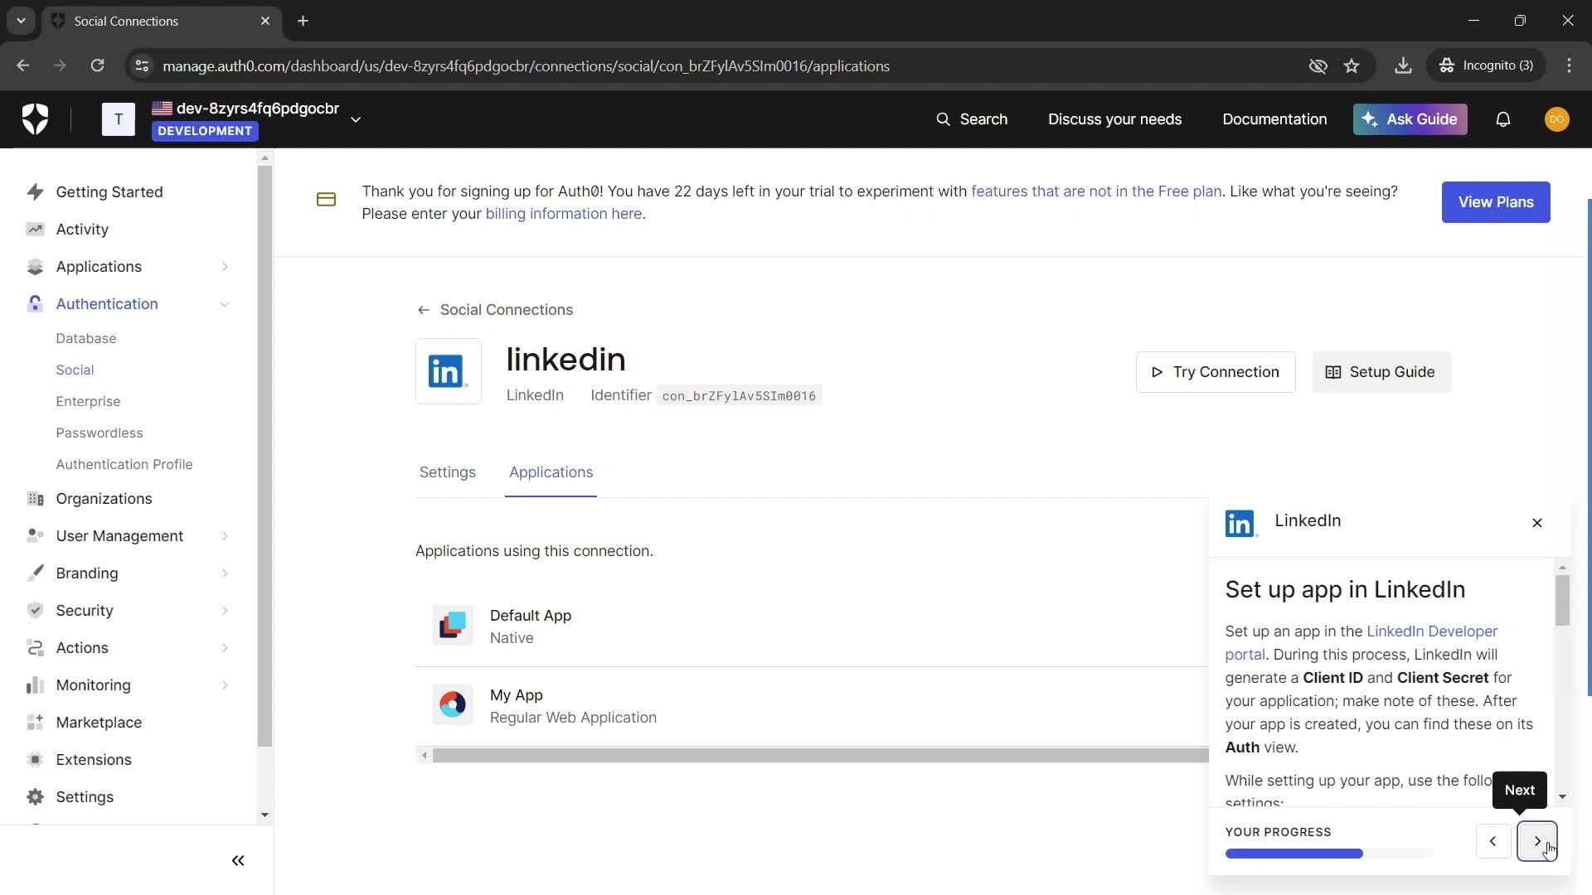Open Marketplace from the sidebar
Screen dimensions: 1592x895
click(98, 723)
